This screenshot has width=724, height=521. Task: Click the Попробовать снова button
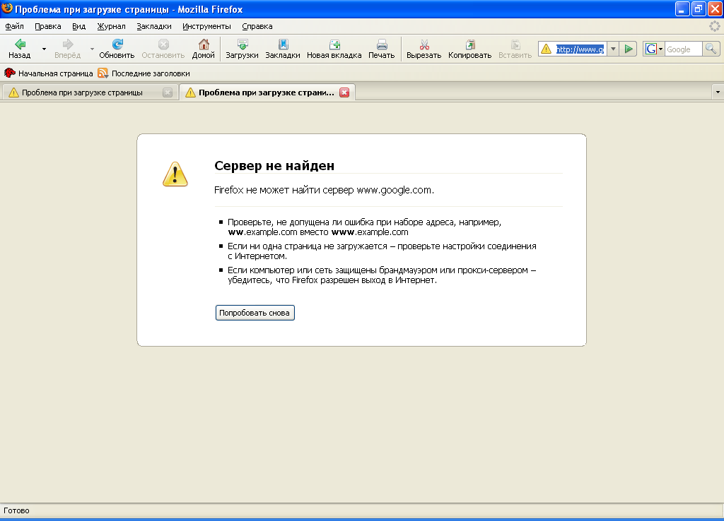pyautogui.click(x=255, y=313)
